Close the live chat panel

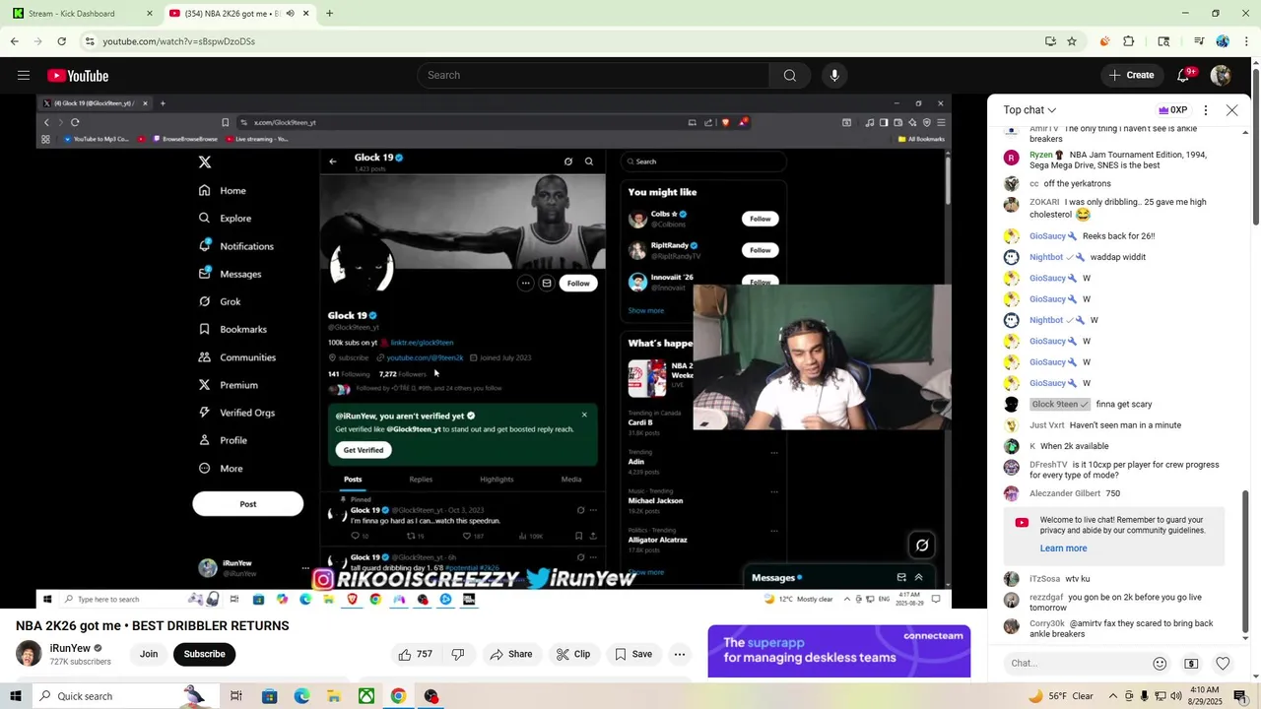tap(1231, 110)
